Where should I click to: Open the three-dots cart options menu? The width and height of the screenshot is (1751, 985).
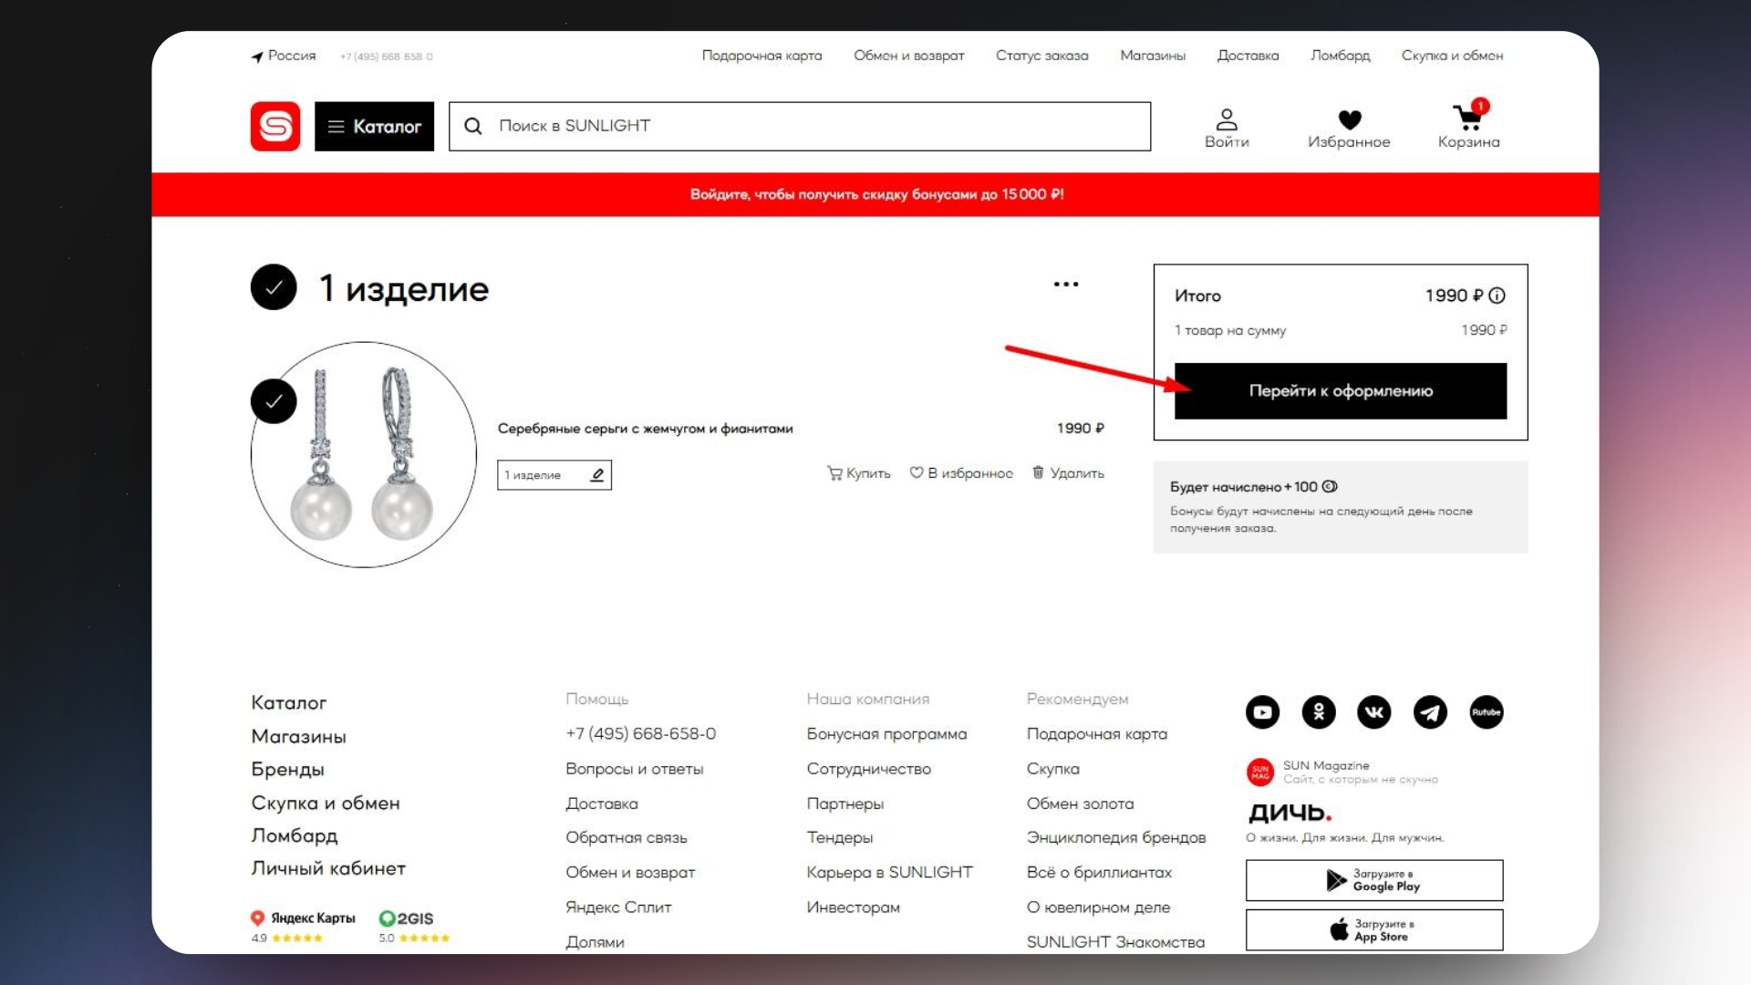tap(1066, 285)
